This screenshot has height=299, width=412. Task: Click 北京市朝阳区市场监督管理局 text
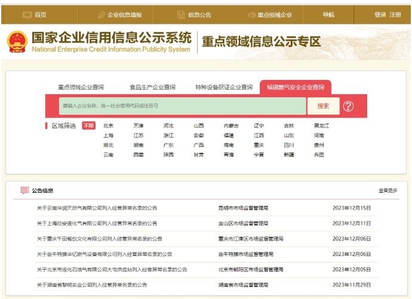pos(251,269)
